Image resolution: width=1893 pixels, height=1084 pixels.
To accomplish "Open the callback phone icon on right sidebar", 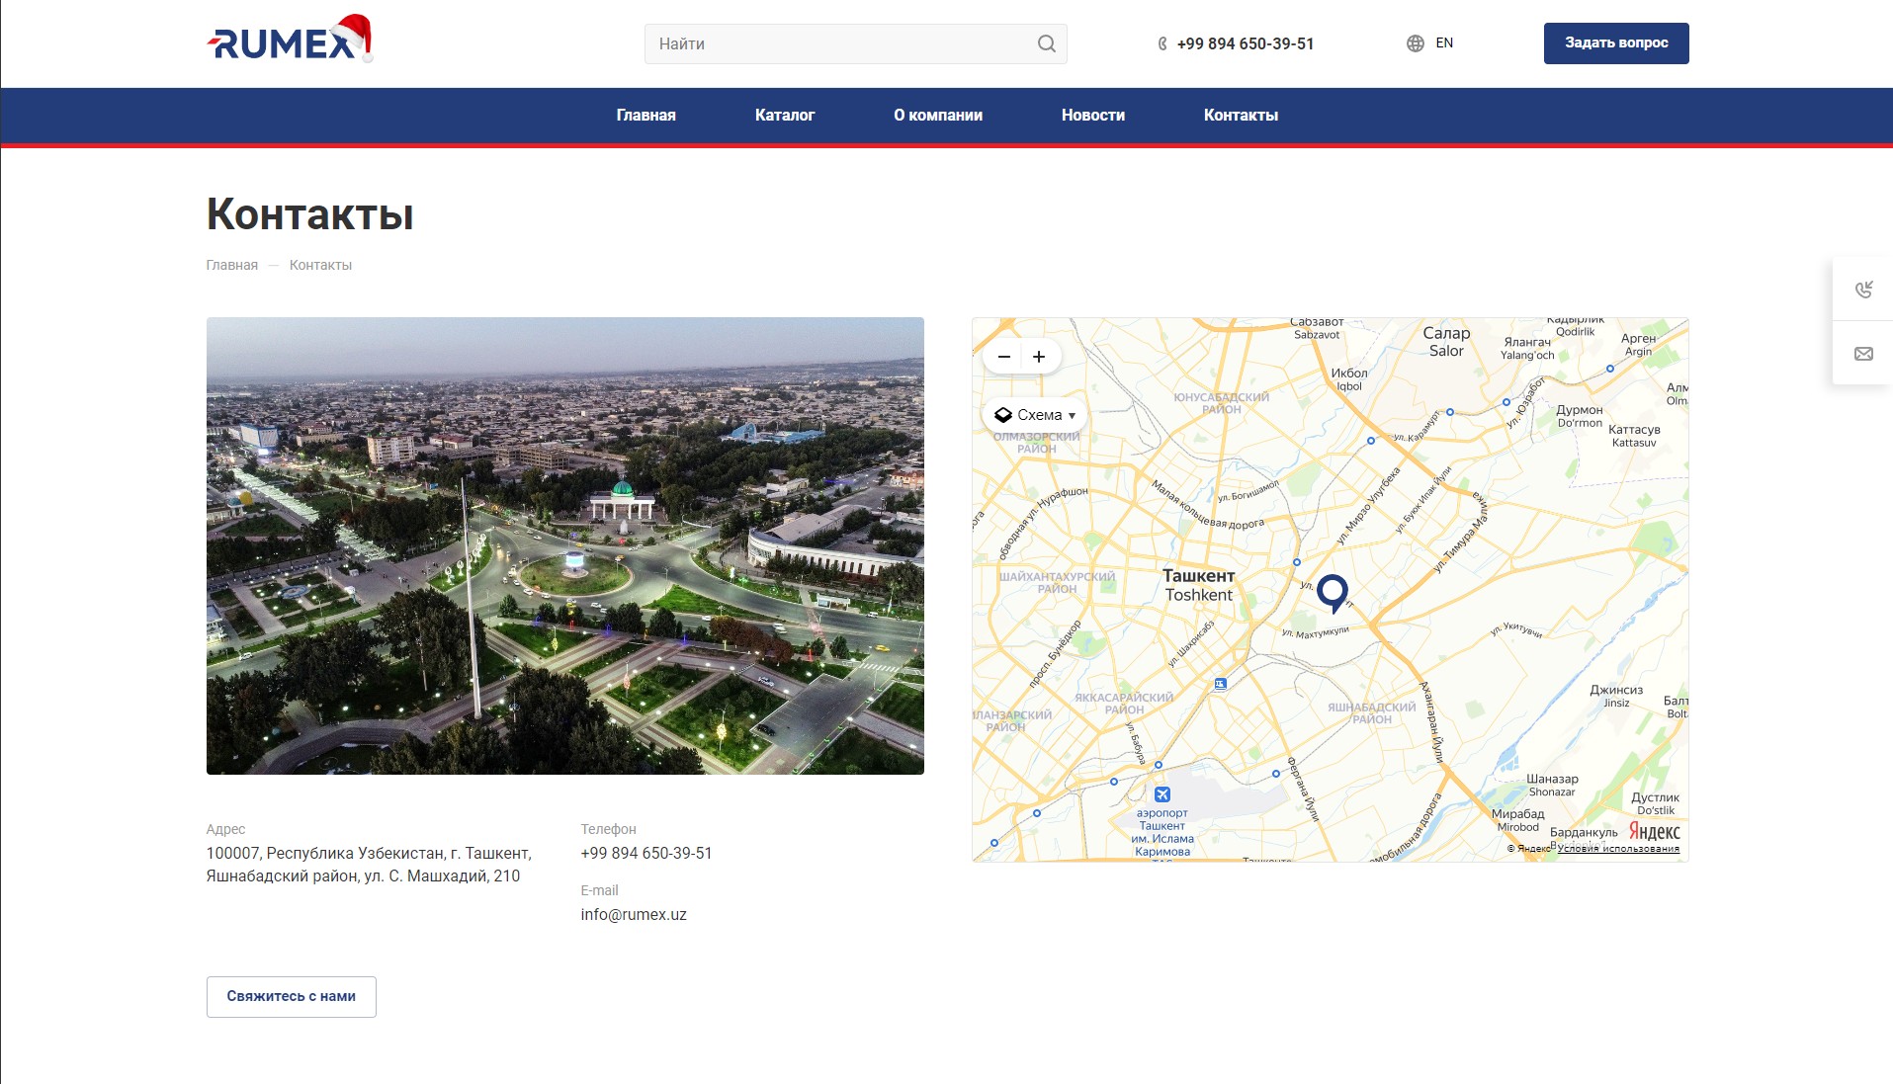I will click(1863, 289).
